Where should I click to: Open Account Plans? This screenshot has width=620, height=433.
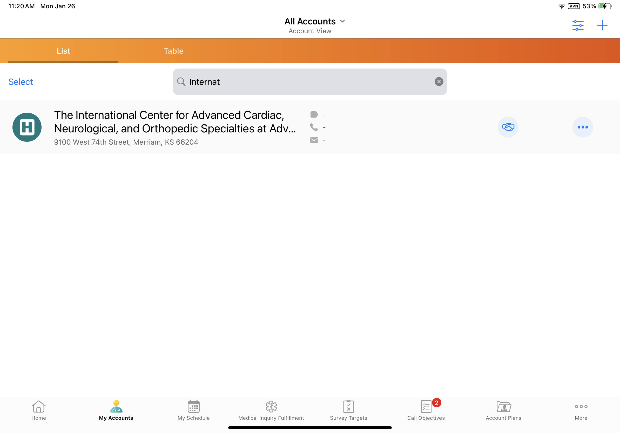point(503,410)
